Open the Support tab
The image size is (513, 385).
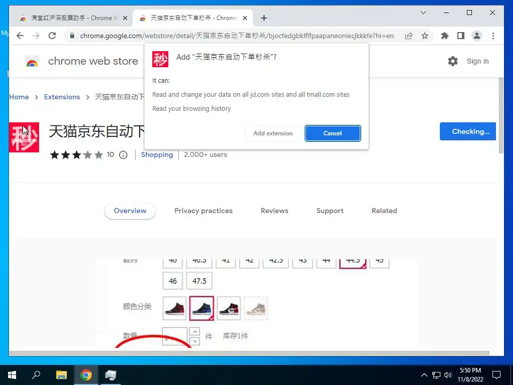coord(330,211)
